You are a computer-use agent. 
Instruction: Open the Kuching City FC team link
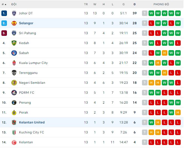click(32, 132)
